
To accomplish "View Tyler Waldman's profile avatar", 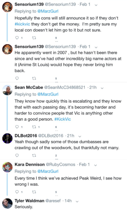I will 7,203.
